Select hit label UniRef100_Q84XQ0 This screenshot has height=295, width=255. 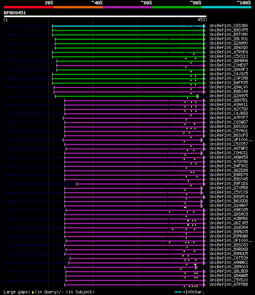click(x=229, y=47)
